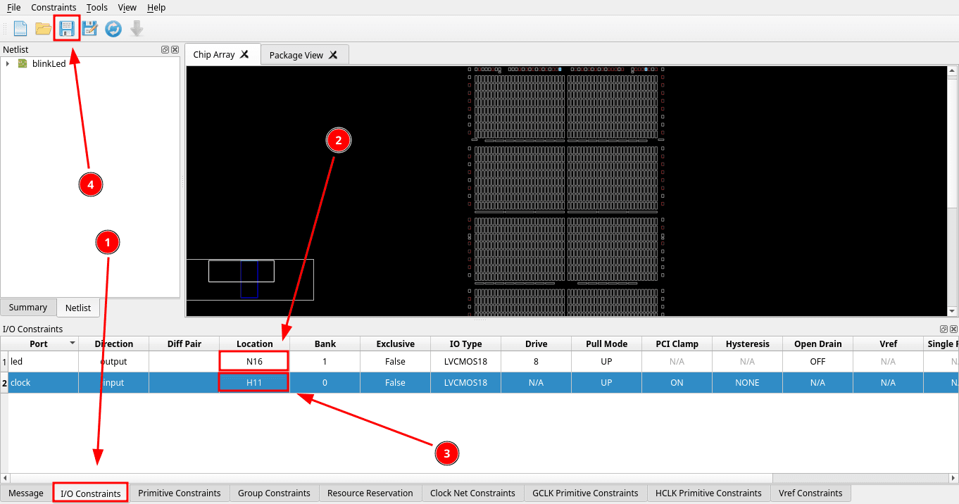The width and height of the screenshot is (959, 504).
Task: Click the Save floppy disk icon
Action: point(66,29)
